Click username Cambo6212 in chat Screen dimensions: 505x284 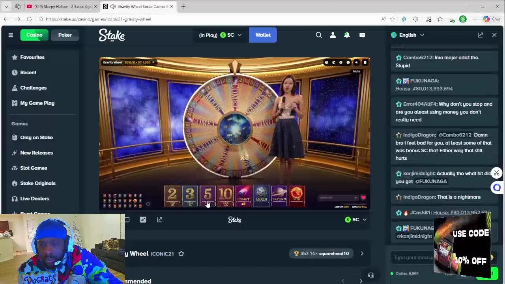click(x=418, y=58)
